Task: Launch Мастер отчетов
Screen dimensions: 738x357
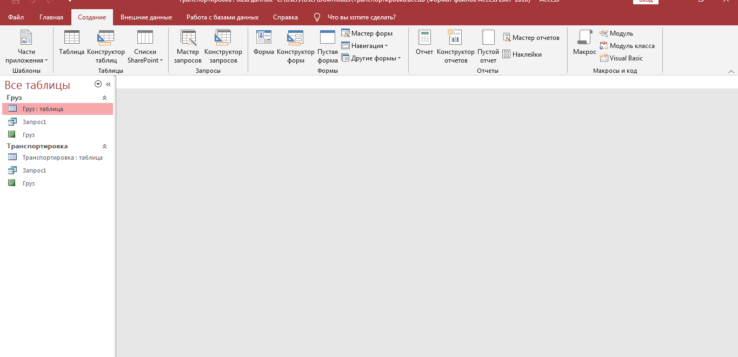Action: [531, 38]
